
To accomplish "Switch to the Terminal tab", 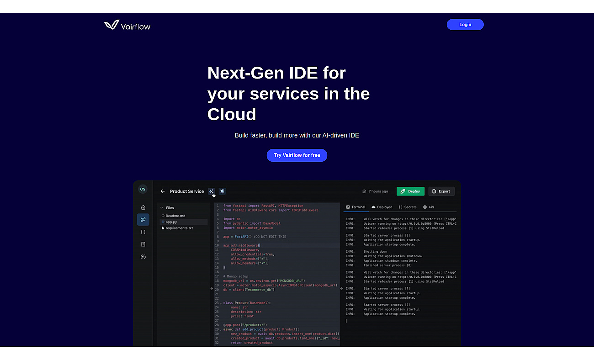I will point(355,207).
